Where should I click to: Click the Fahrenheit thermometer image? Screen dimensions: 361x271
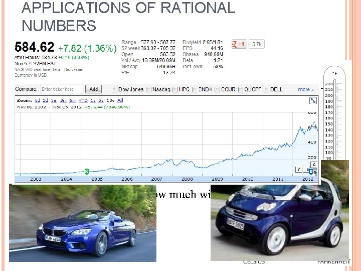pos(334,113)
